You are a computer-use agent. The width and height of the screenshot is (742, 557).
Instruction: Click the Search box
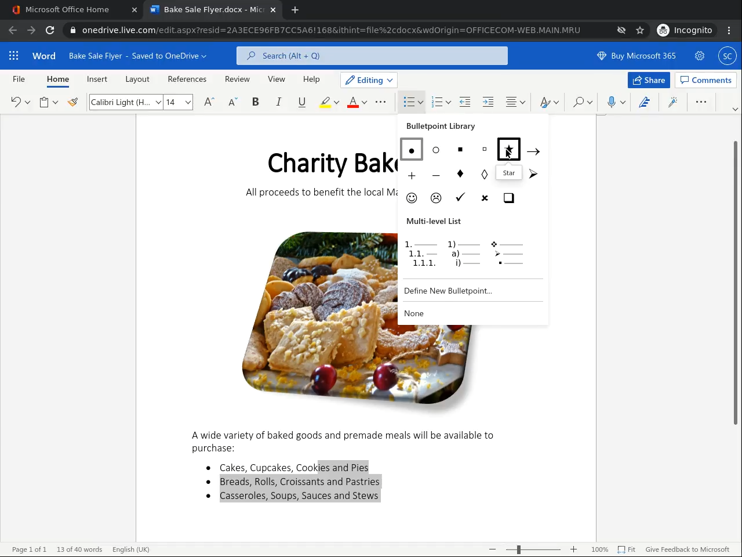coord(372,56)
